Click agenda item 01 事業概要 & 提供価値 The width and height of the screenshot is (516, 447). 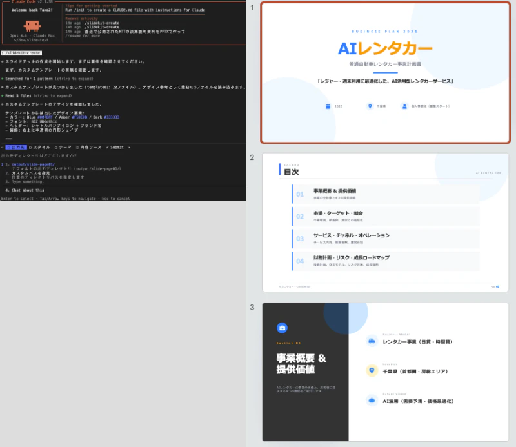pyautogui.click(x=385, y=194)
